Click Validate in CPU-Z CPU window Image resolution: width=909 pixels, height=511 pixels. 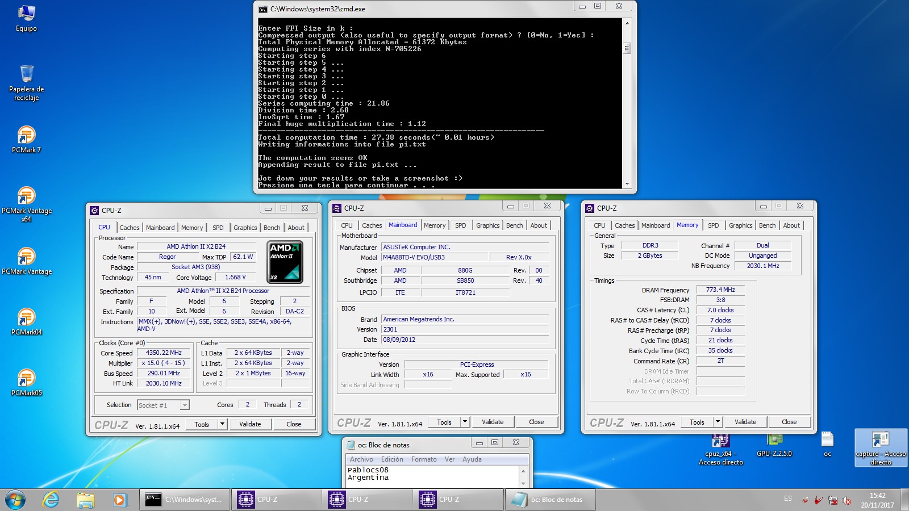(250, 424)
